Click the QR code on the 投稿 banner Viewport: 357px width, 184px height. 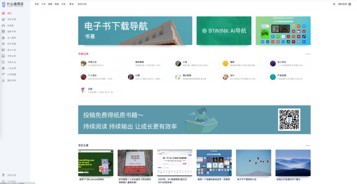289,119
